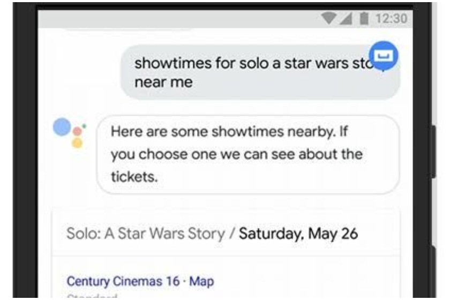Tap the Assistant reply about nearby showtimes
The width and height of the screenshot is (450, 300).
(x=248, y=154)
